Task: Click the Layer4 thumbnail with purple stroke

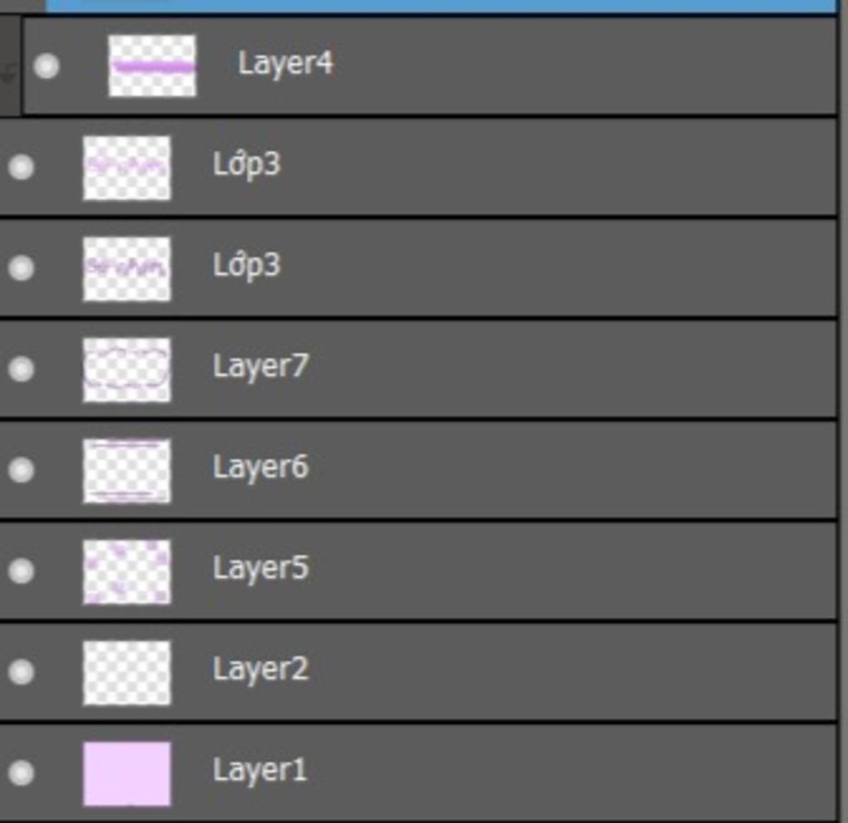Action: click(152, 65)
